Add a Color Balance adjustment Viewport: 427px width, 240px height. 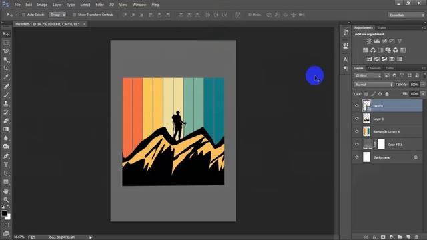click(x=373, y=50)
